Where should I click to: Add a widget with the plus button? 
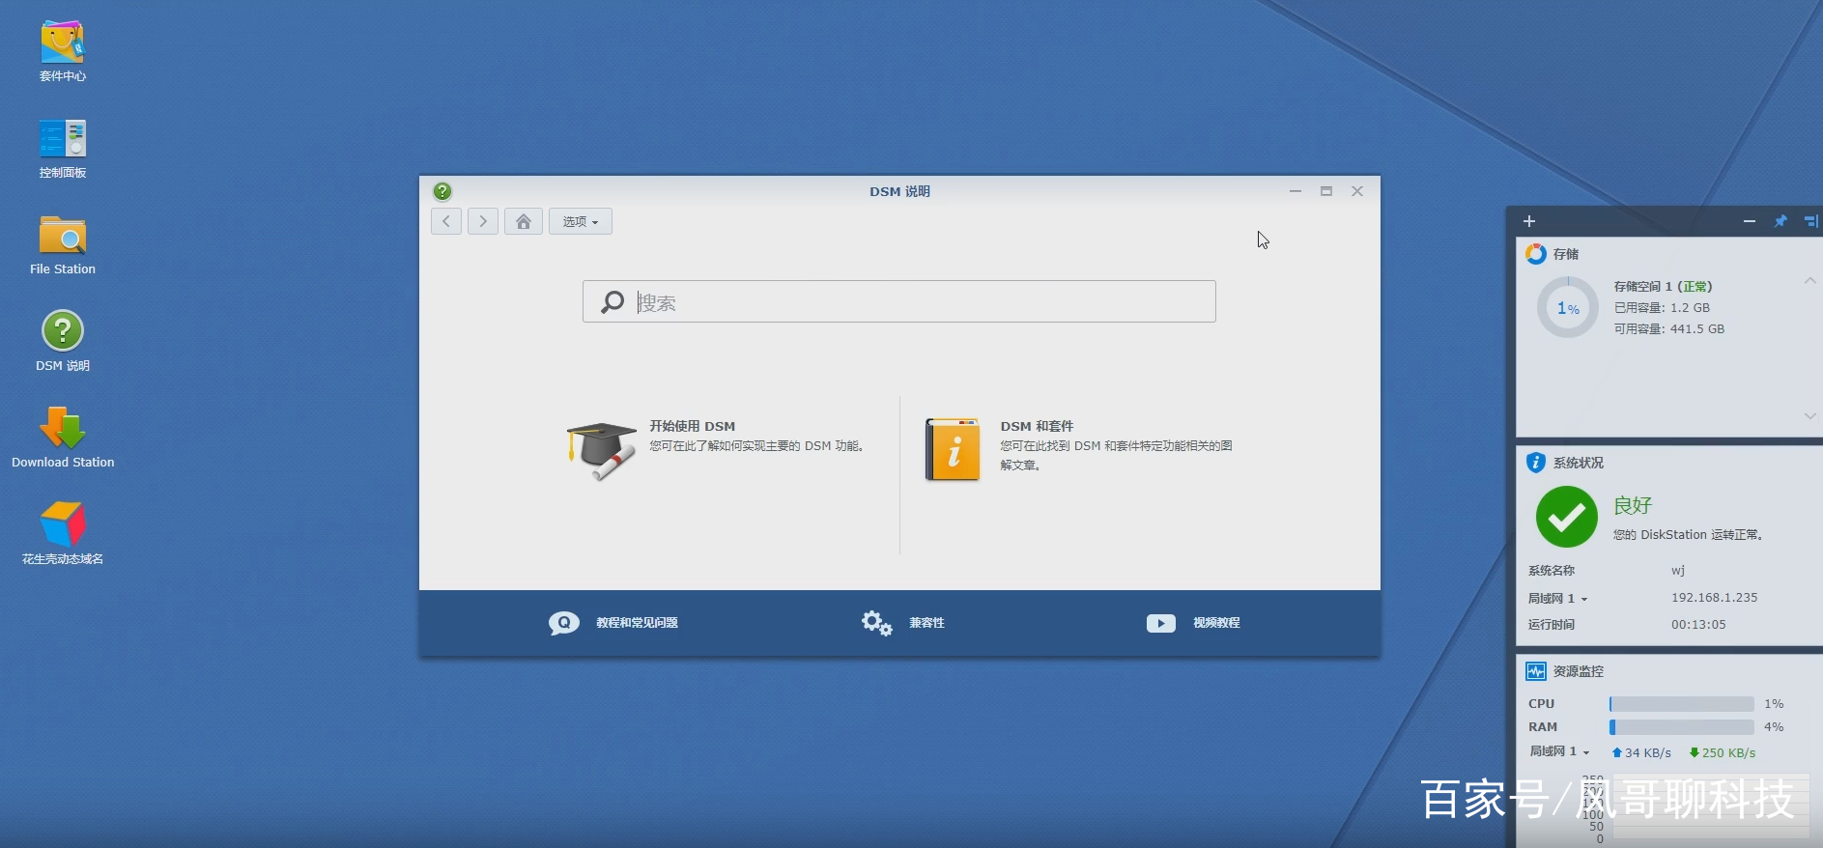coord(1529,221)
